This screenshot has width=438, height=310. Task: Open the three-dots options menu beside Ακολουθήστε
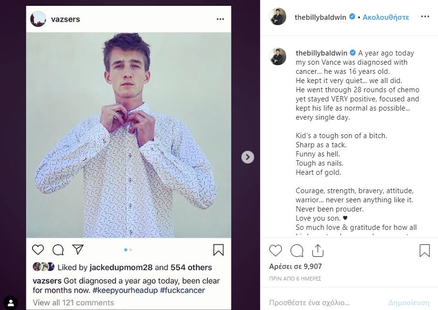425,17
